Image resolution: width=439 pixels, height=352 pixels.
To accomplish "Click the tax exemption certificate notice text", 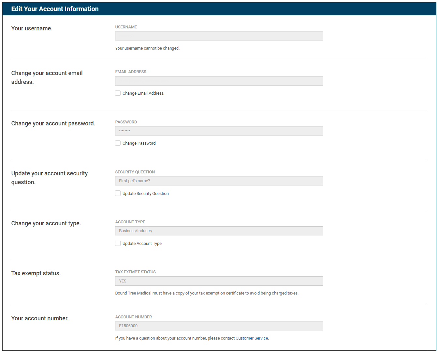I will point(207,293).
